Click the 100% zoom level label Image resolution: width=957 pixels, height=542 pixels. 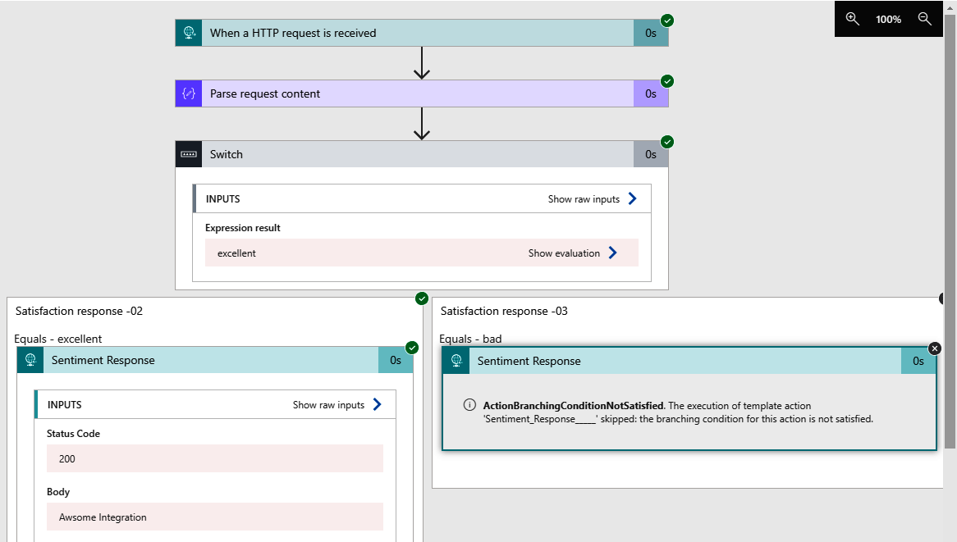pos(888,20)
